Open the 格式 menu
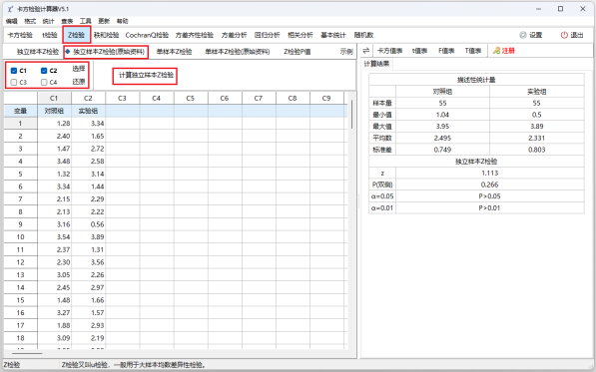This screenshot has width=596, height=372. click(x=30, y=21)
